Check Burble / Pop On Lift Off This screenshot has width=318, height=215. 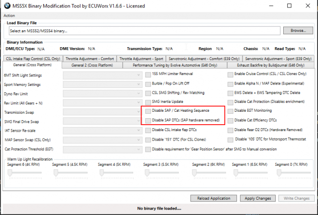click(148, 84)
